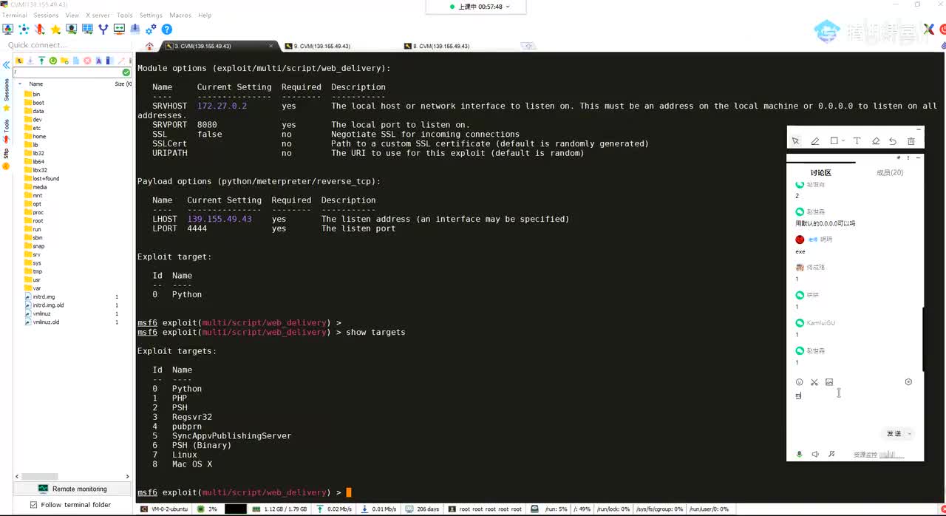
Task: Select the text T annotation tool
Action: click(x=857, y=141)
